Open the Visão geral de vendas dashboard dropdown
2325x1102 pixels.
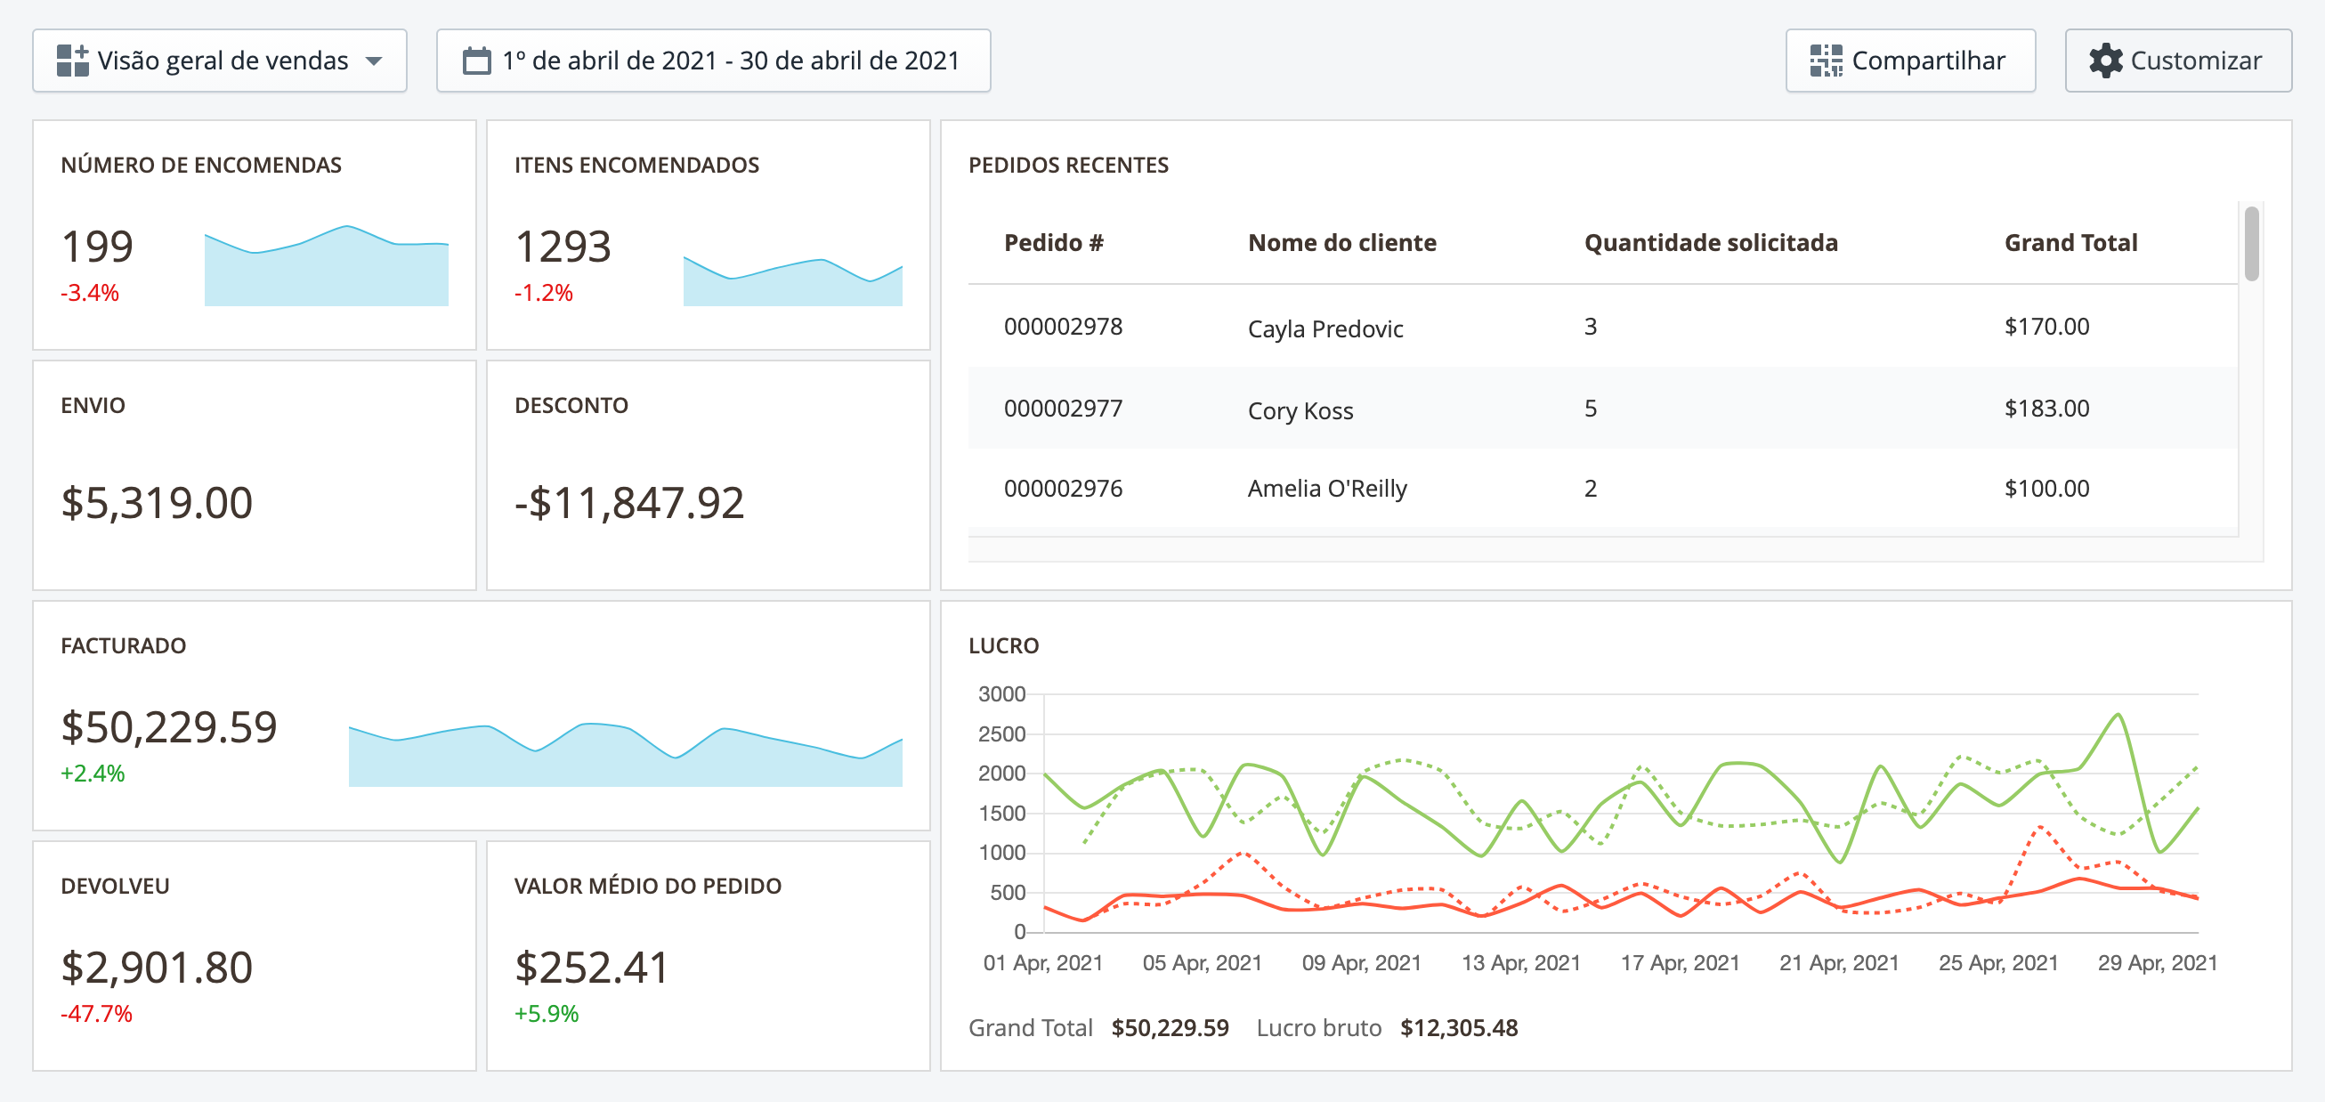[x=219, y=61]
